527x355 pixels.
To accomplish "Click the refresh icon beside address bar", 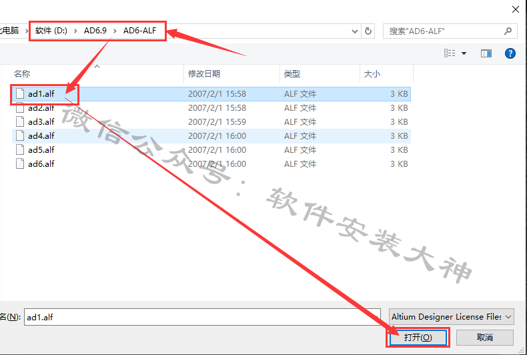I will 368,31.
